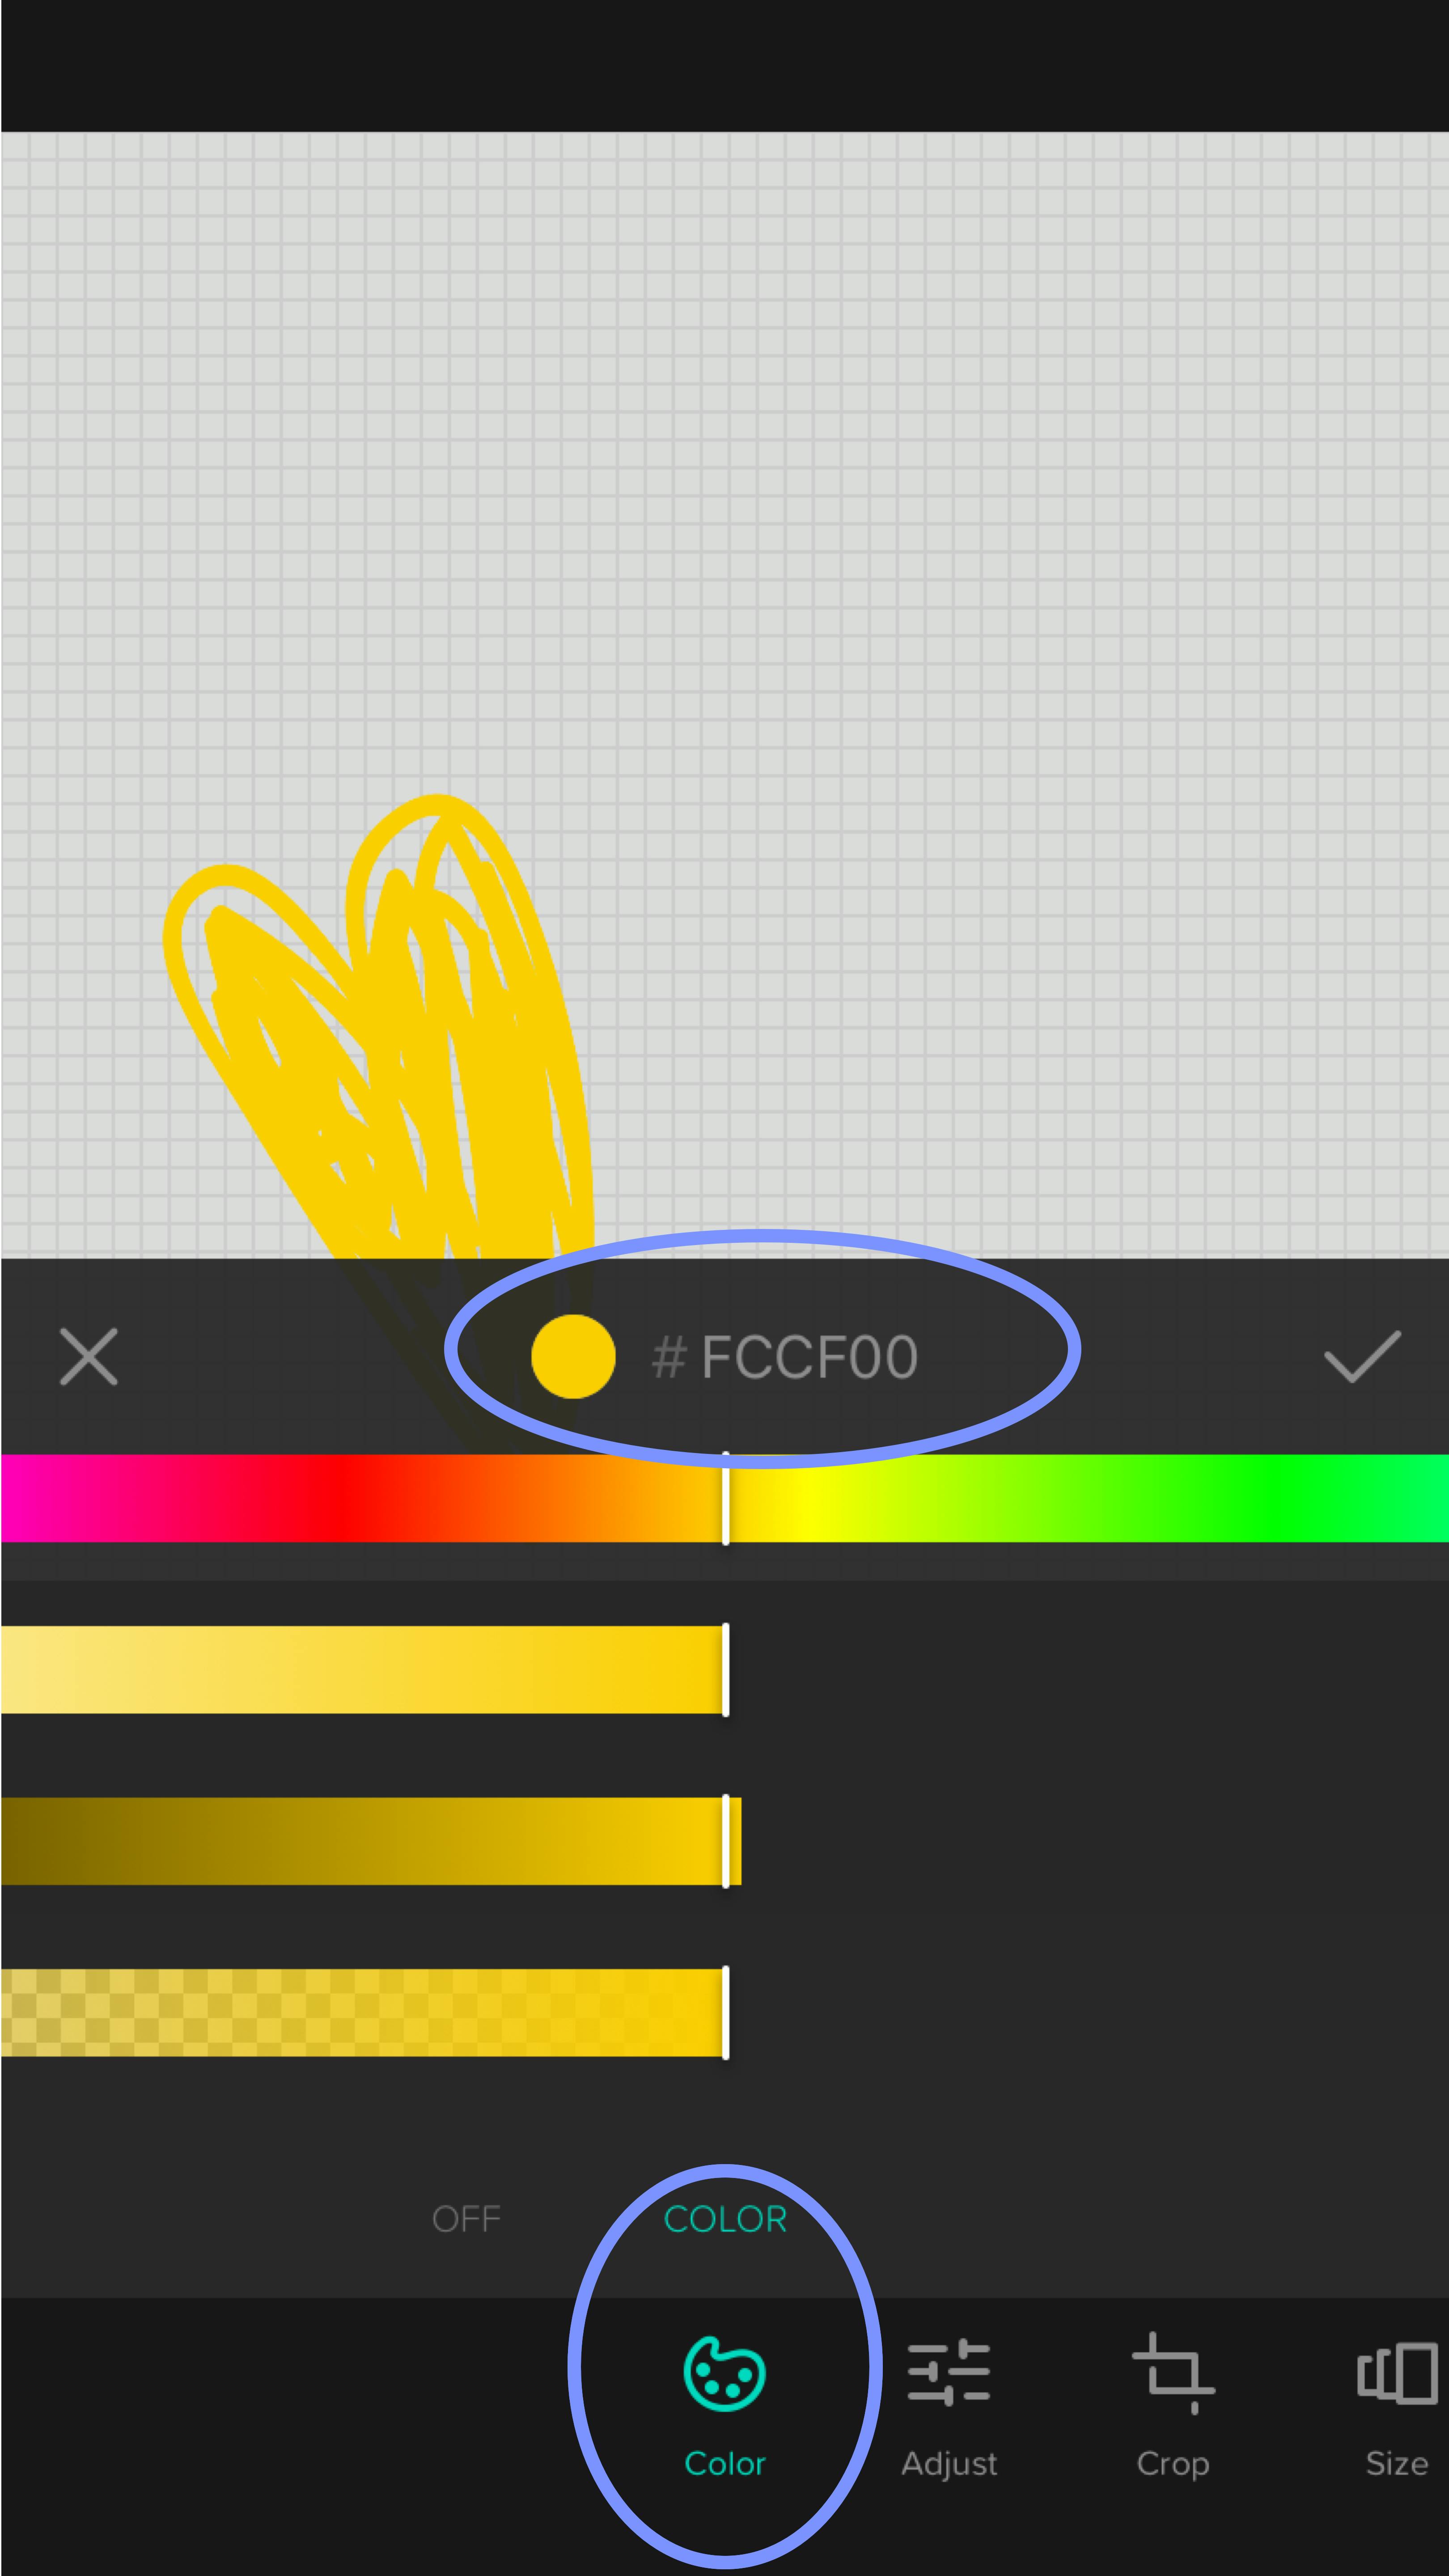Tap the yellow color preview circle
Viewport: 1449px width, 2576px height.
[x=573, y=1356]
